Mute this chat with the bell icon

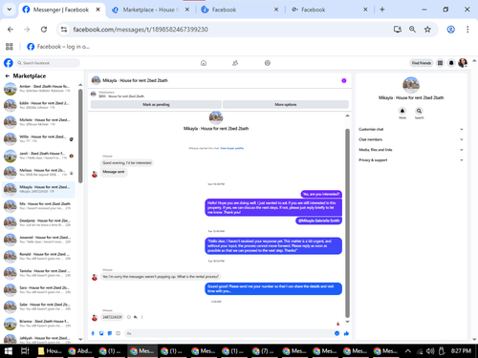pos(402,111)
